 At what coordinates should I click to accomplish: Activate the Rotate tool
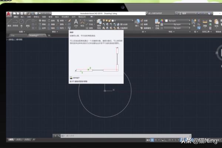[x=51, y=21]
